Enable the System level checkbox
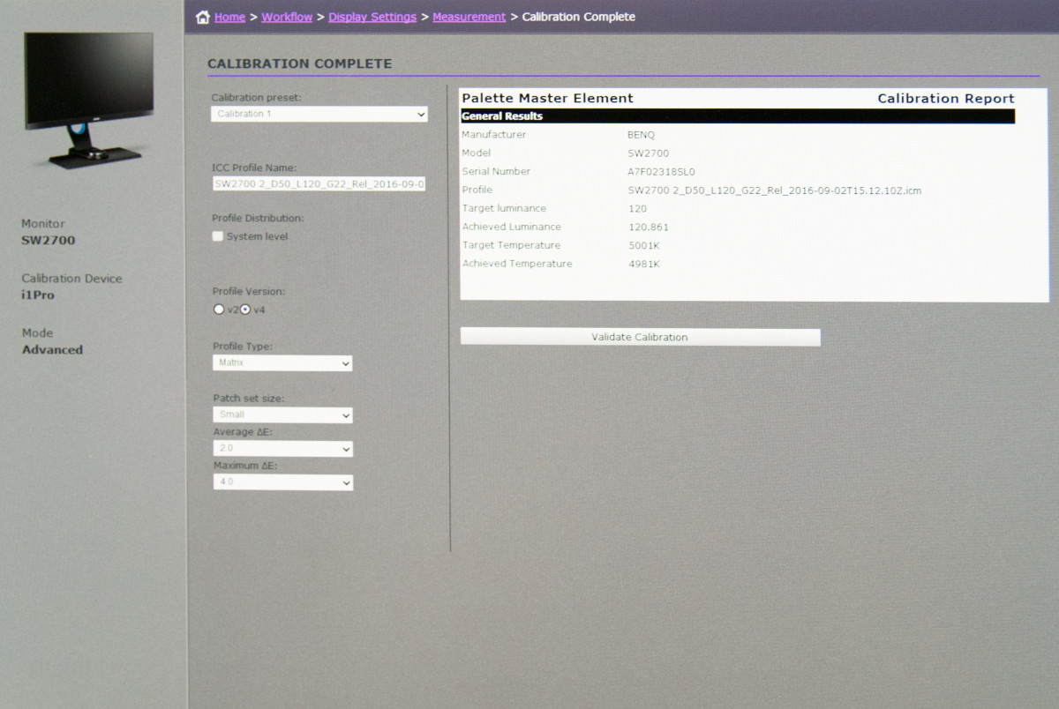 pyautogui.click(x=218, y=236)
